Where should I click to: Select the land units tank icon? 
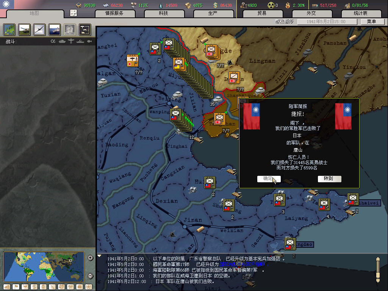pyautogui.click(x=24, y=29)
